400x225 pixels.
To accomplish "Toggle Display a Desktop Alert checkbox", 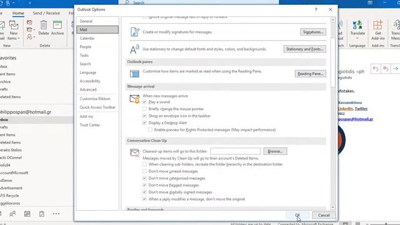I will 144,122.
